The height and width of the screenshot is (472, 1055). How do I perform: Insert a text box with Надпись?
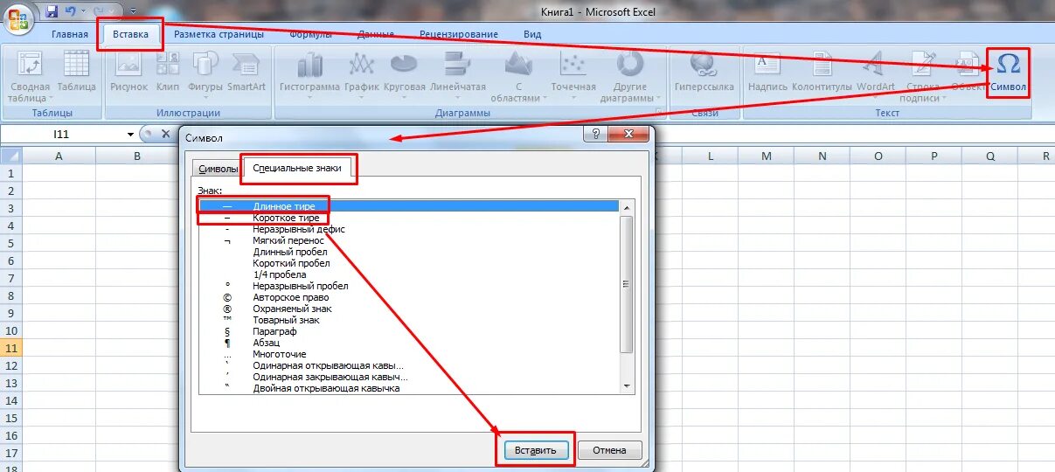[x=768, y=73]
